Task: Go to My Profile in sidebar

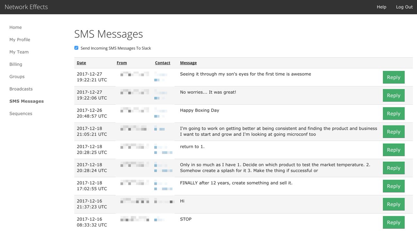Action: [20, 40]
